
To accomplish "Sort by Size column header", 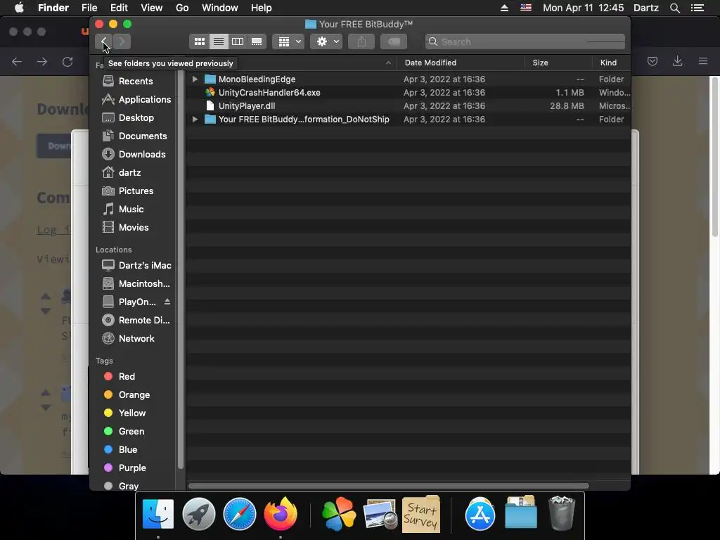I will pyautogui.click(x=540, y=63).
